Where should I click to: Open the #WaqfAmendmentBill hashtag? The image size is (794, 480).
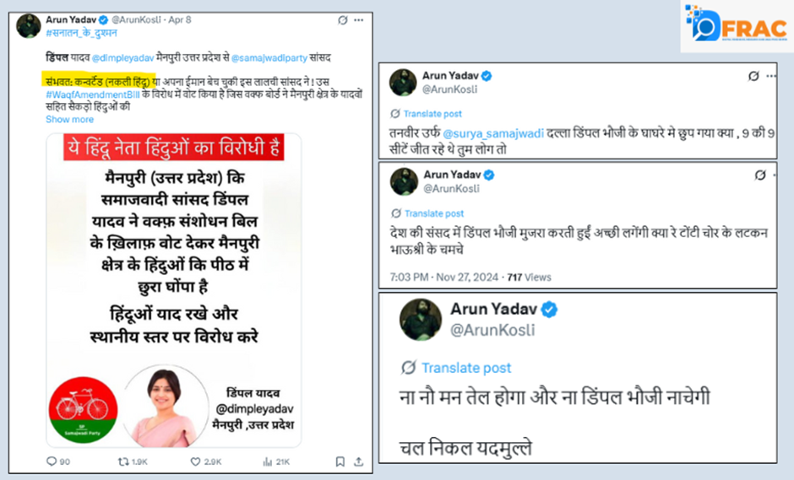tap(93, 94)
